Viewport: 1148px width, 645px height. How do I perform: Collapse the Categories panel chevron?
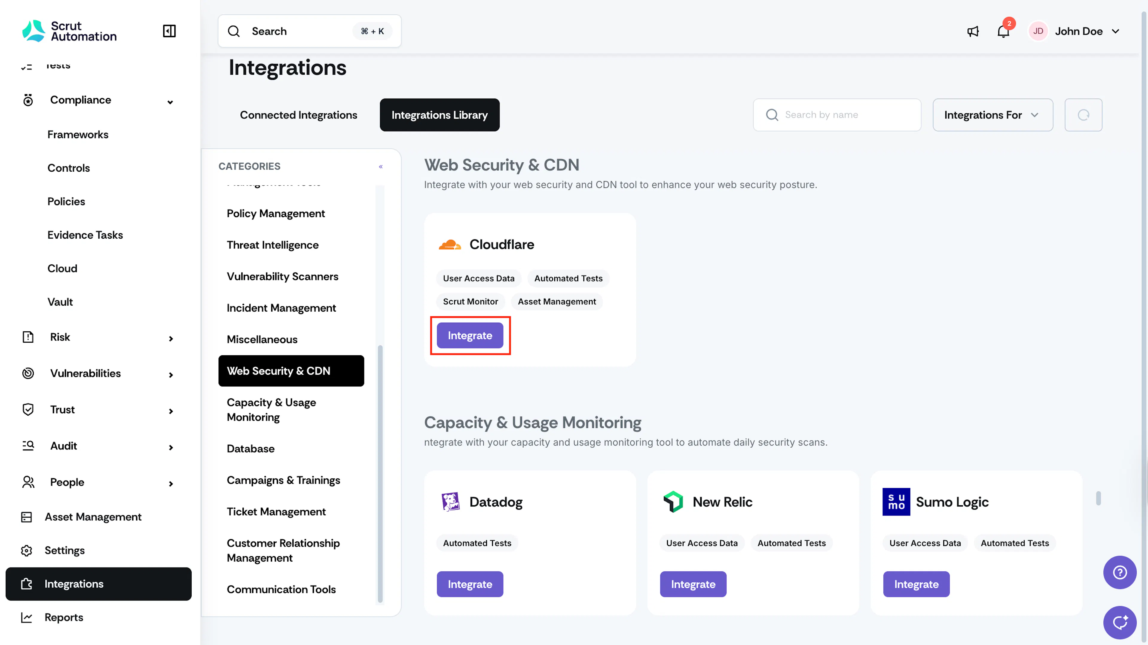[381, 167]
